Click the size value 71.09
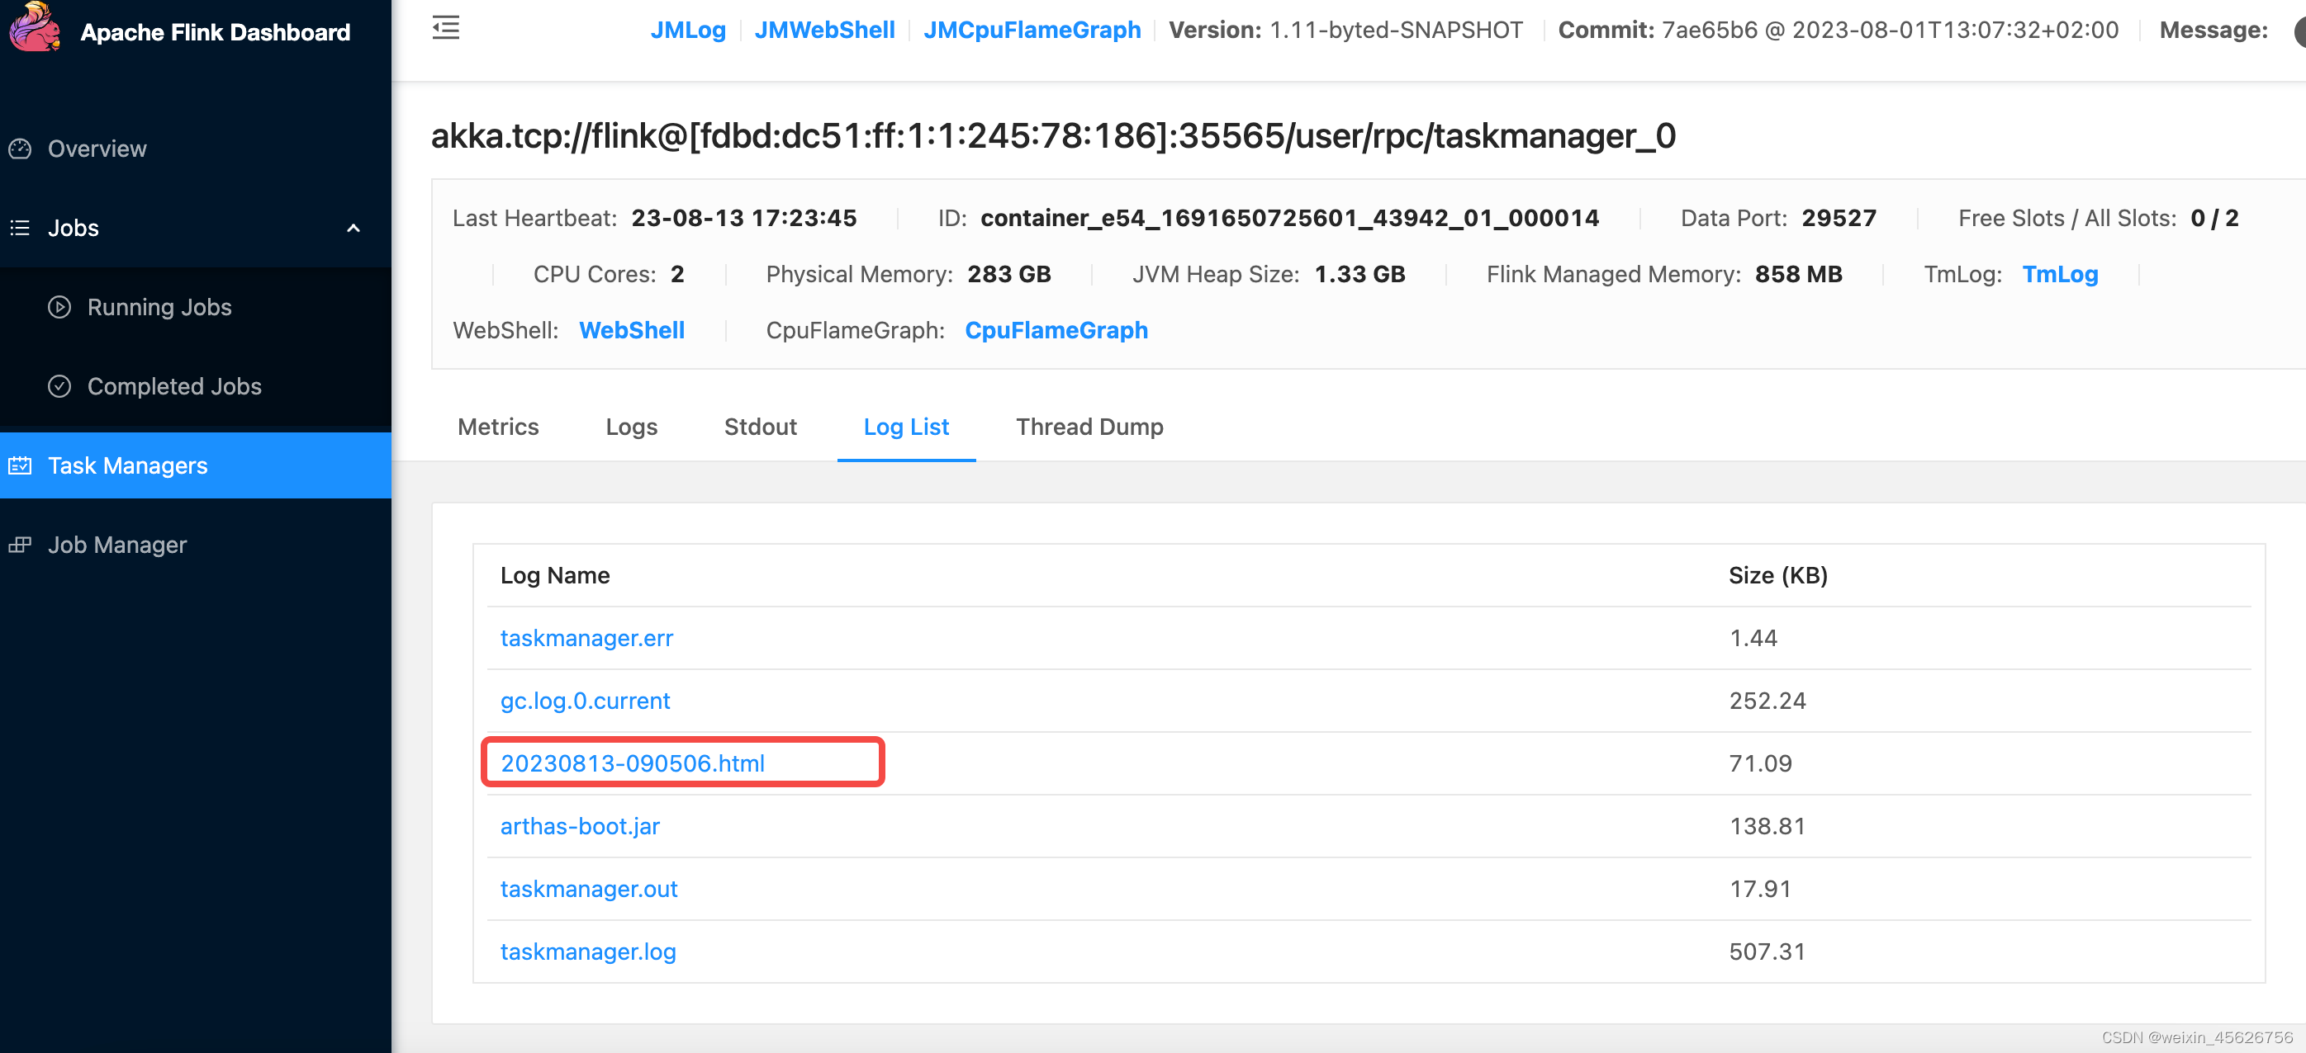The image size is (2306, 1053). [x=1760, y=763]
